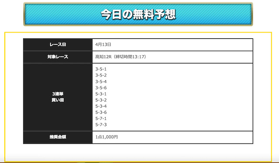Click the 3-5-2 betting combination
The image size is (279, 163).
coord(101,75)
